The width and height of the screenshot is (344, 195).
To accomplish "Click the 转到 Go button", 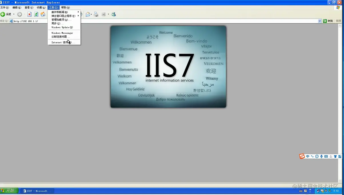I will (328, 21).
